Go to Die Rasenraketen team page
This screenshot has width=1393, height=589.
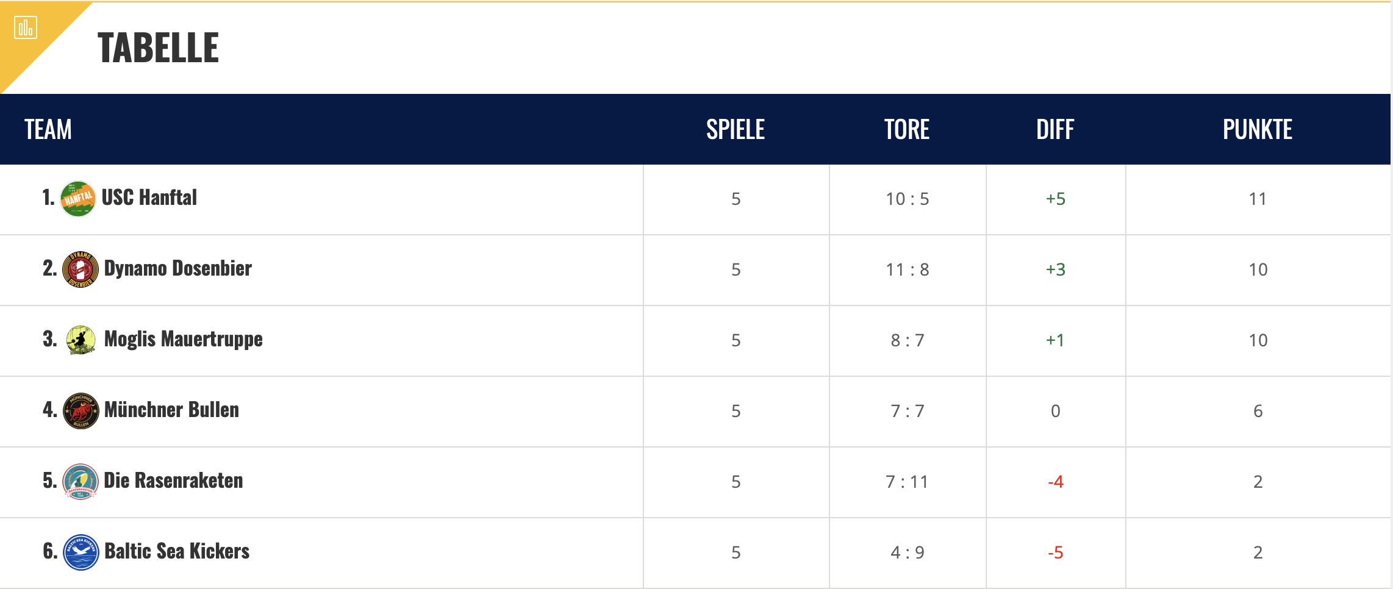tap(173, 480)
